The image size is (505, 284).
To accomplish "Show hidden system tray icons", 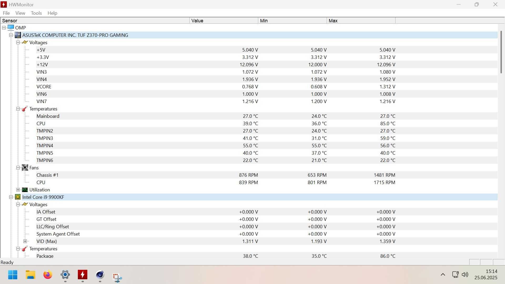I will pos(443,275).
